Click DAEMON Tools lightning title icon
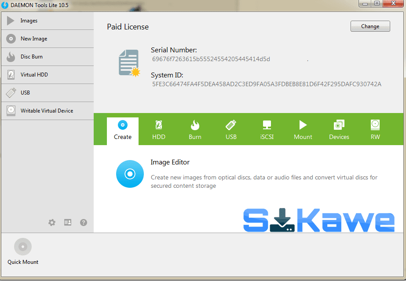 (x=5, y=5)
